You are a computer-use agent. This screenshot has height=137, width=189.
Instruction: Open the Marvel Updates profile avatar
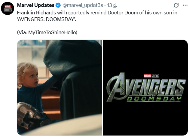point(8,8)
